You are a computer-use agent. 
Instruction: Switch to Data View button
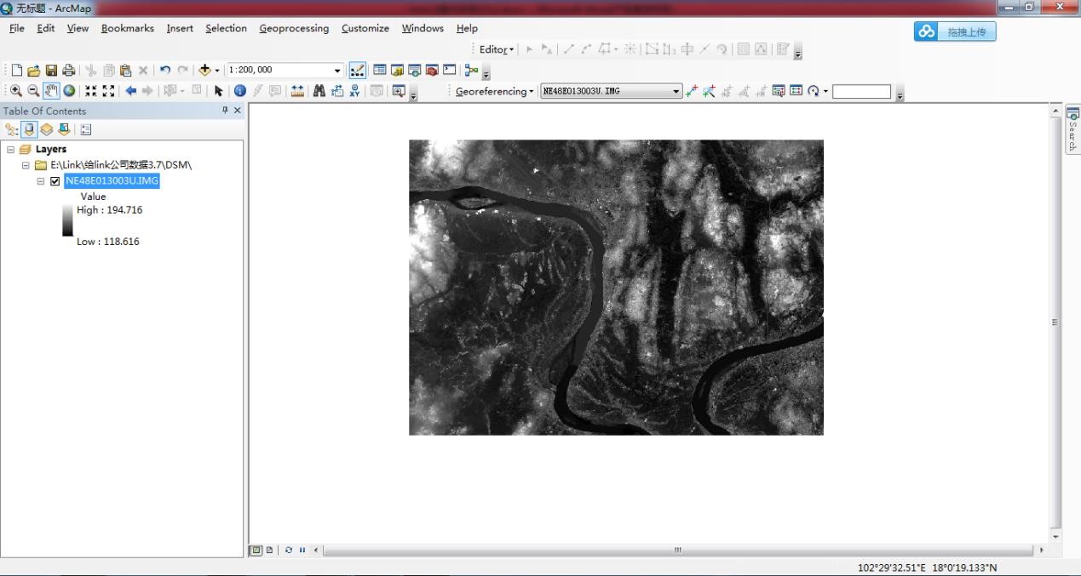(x=256, y=550)
